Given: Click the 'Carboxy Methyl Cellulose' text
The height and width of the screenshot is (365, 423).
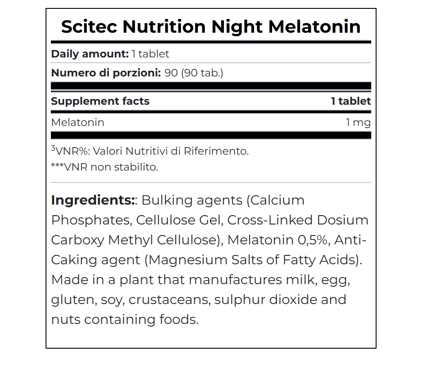Looking at the screenshot, I should [135, 240].
